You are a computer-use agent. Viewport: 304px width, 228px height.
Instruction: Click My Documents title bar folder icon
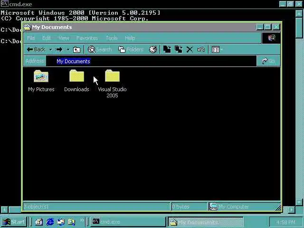click(28, 27)
